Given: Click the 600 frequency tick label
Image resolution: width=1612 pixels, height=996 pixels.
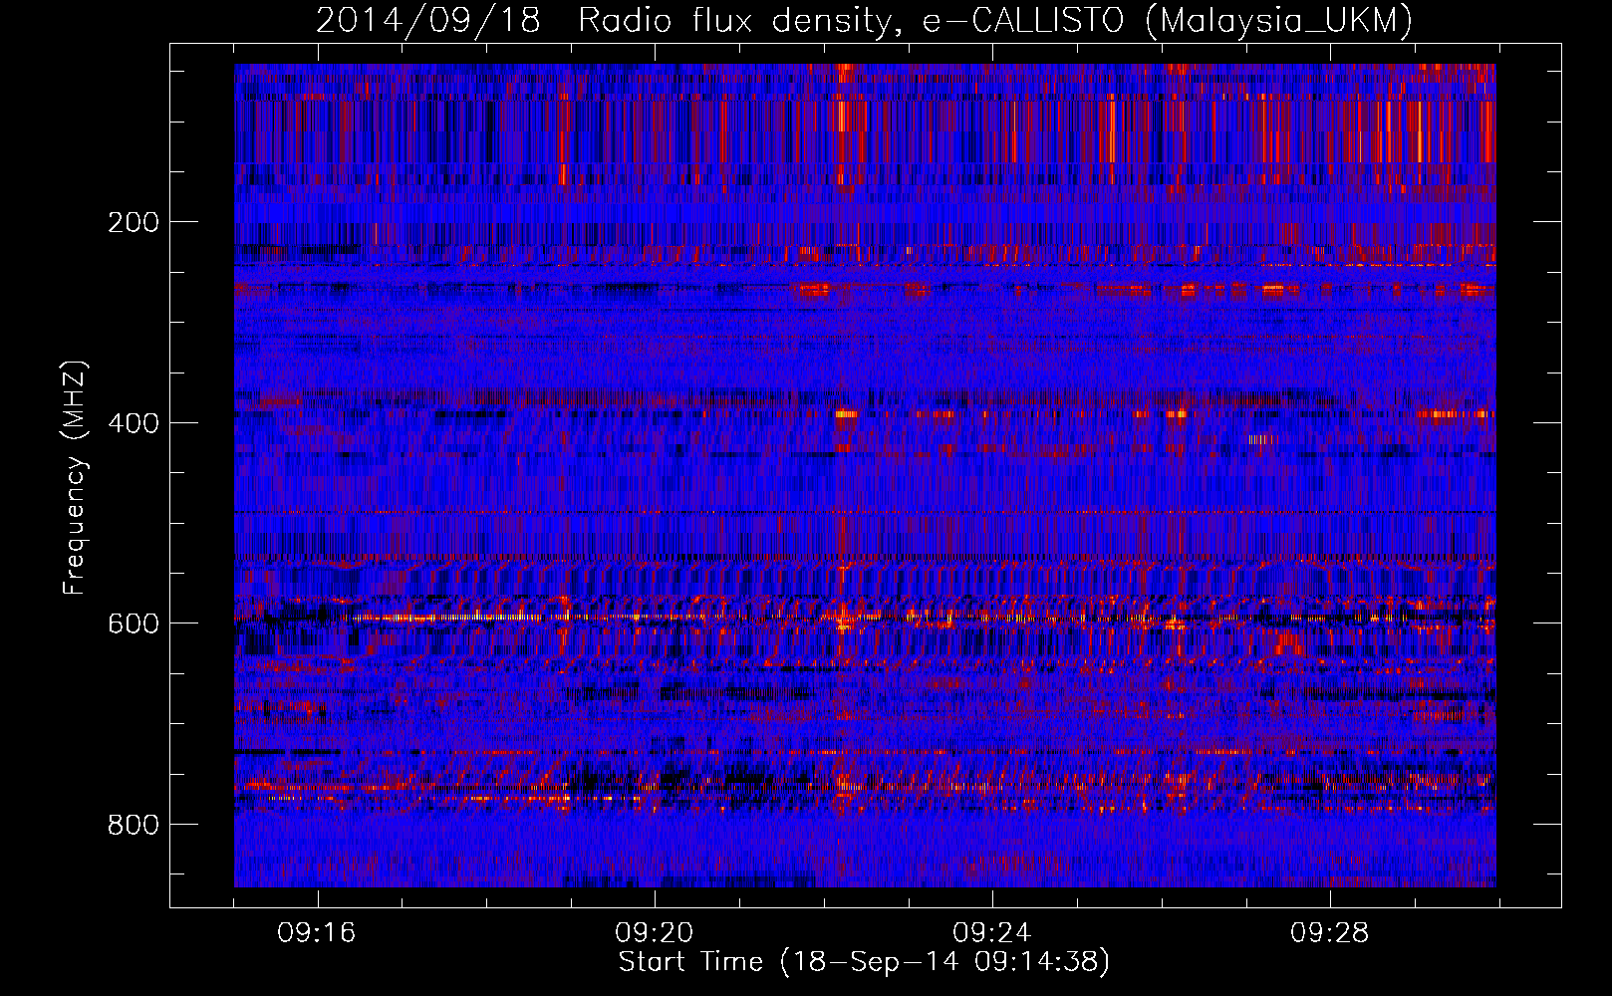Looking at the screenshot, I should coord(133,623).
